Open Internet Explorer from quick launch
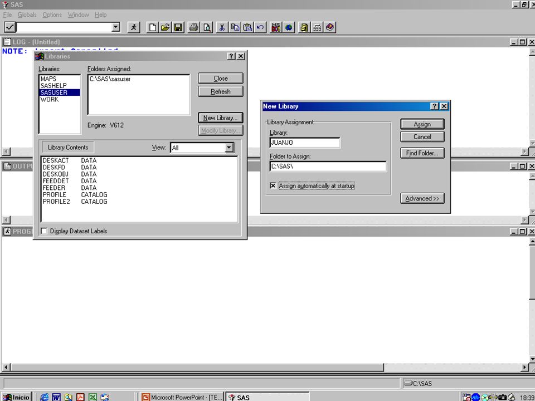This screenshot has height=401, width=535. click(x=45, y=397)
